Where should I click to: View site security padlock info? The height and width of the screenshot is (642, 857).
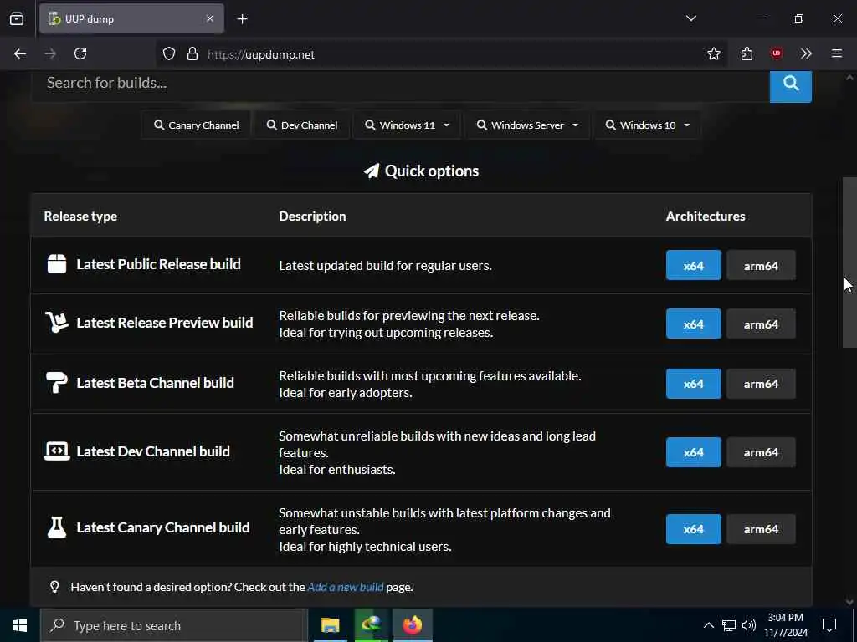point(192,54)
